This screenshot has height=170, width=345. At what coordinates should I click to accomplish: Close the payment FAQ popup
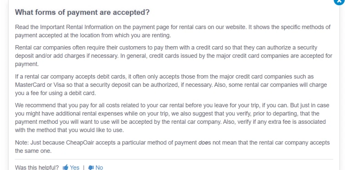(339, 1)
